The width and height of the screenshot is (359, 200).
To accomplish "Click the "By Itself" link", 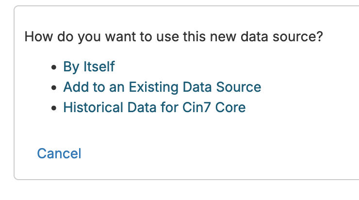I will [89, 67].
